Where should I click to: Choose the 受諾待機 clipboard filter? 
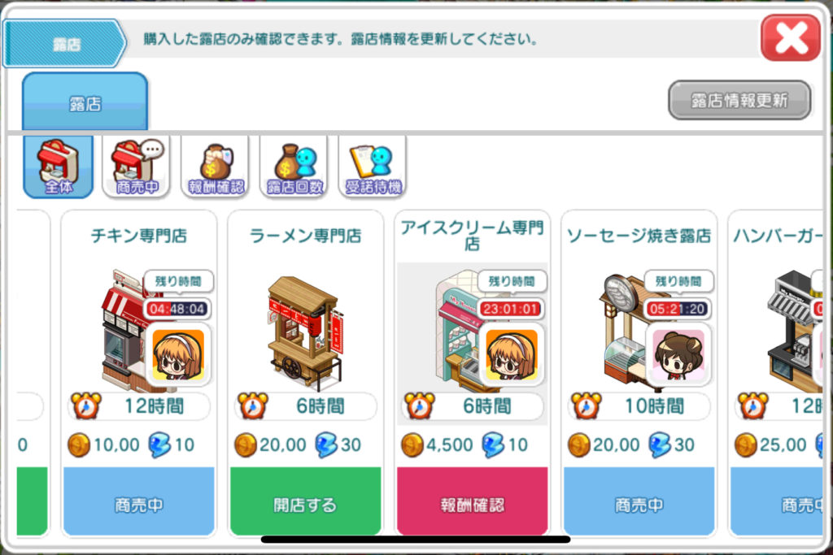pos(373,166)
